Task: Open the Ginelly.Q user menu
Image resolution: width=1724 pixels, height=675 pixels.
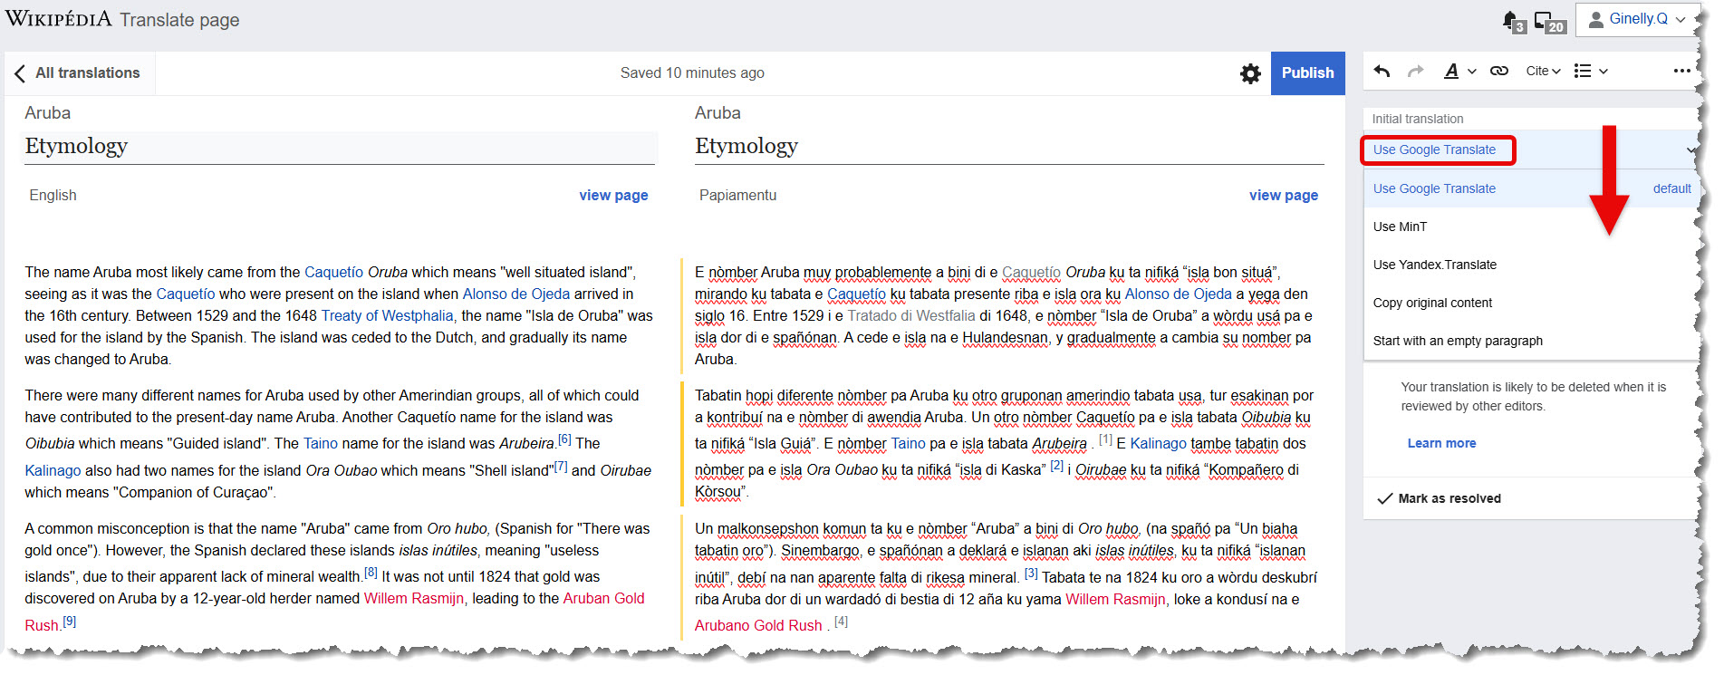Action: click(1637, 19)
